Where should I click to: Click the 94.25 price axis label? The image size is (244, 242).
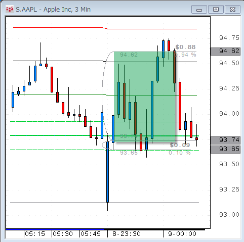pyautogui.click(x=229, y=88)
